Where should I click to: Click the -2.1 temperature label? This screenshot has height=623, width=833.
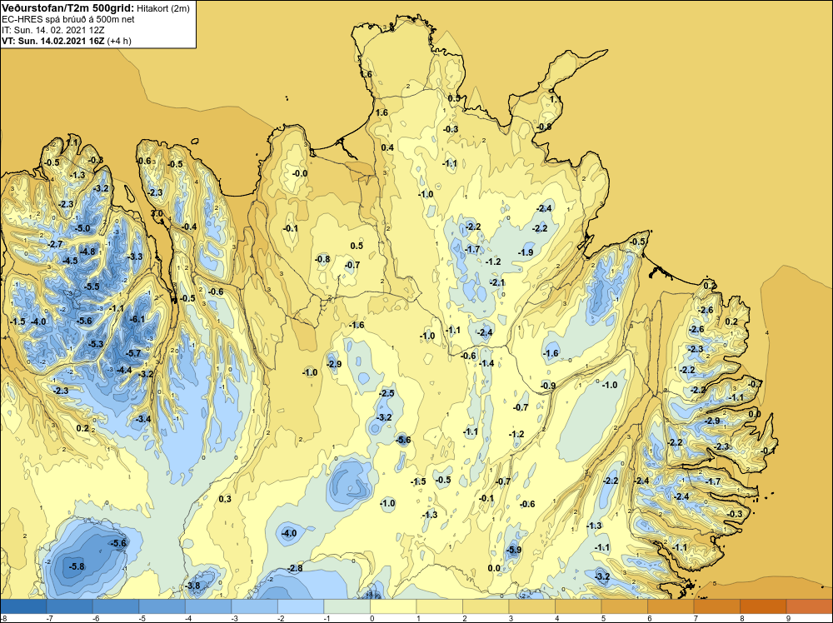coord(498,282)
